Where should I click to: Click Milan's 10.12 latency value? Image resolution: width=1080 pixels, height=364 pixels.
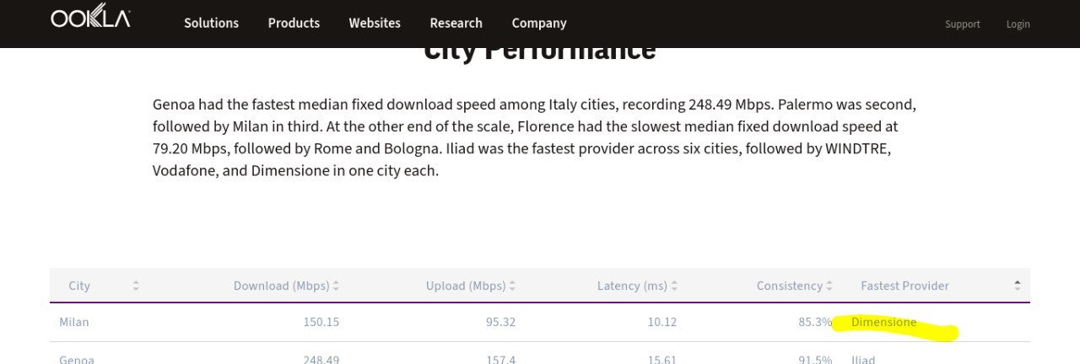pos(660,322)
